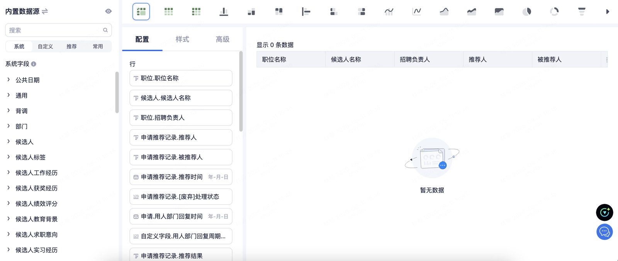Image resolution: width=618 pixels, height=261 pixels.
Task: Click the 职位.招聘负责人 row field
Action: 181,118
